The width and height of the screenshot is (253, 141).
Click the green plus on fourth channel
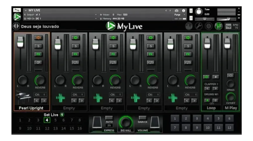(x=135, y=98)
